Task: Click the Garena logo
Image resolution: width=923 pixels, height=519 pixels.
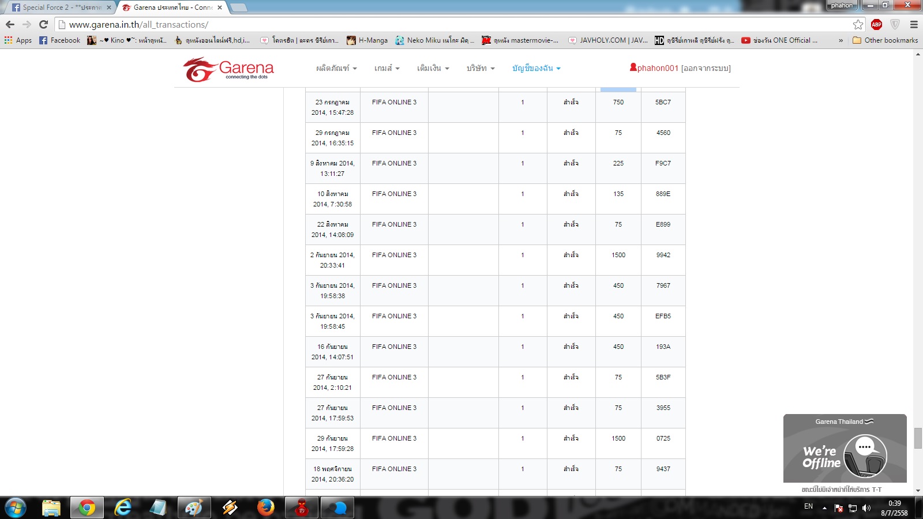Action: coord(228,69)
